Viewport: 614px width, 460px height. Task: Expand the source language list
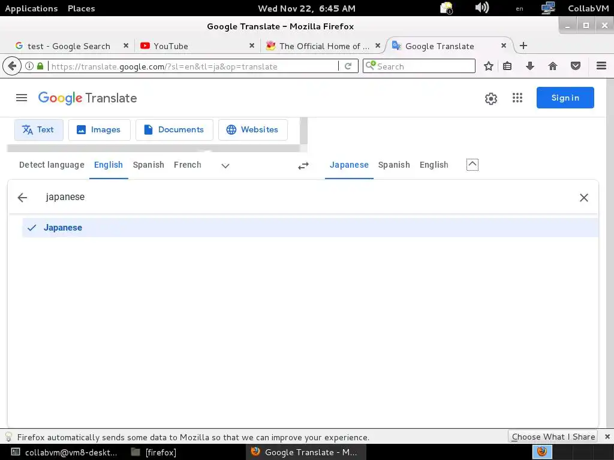[x=225, y=166]
